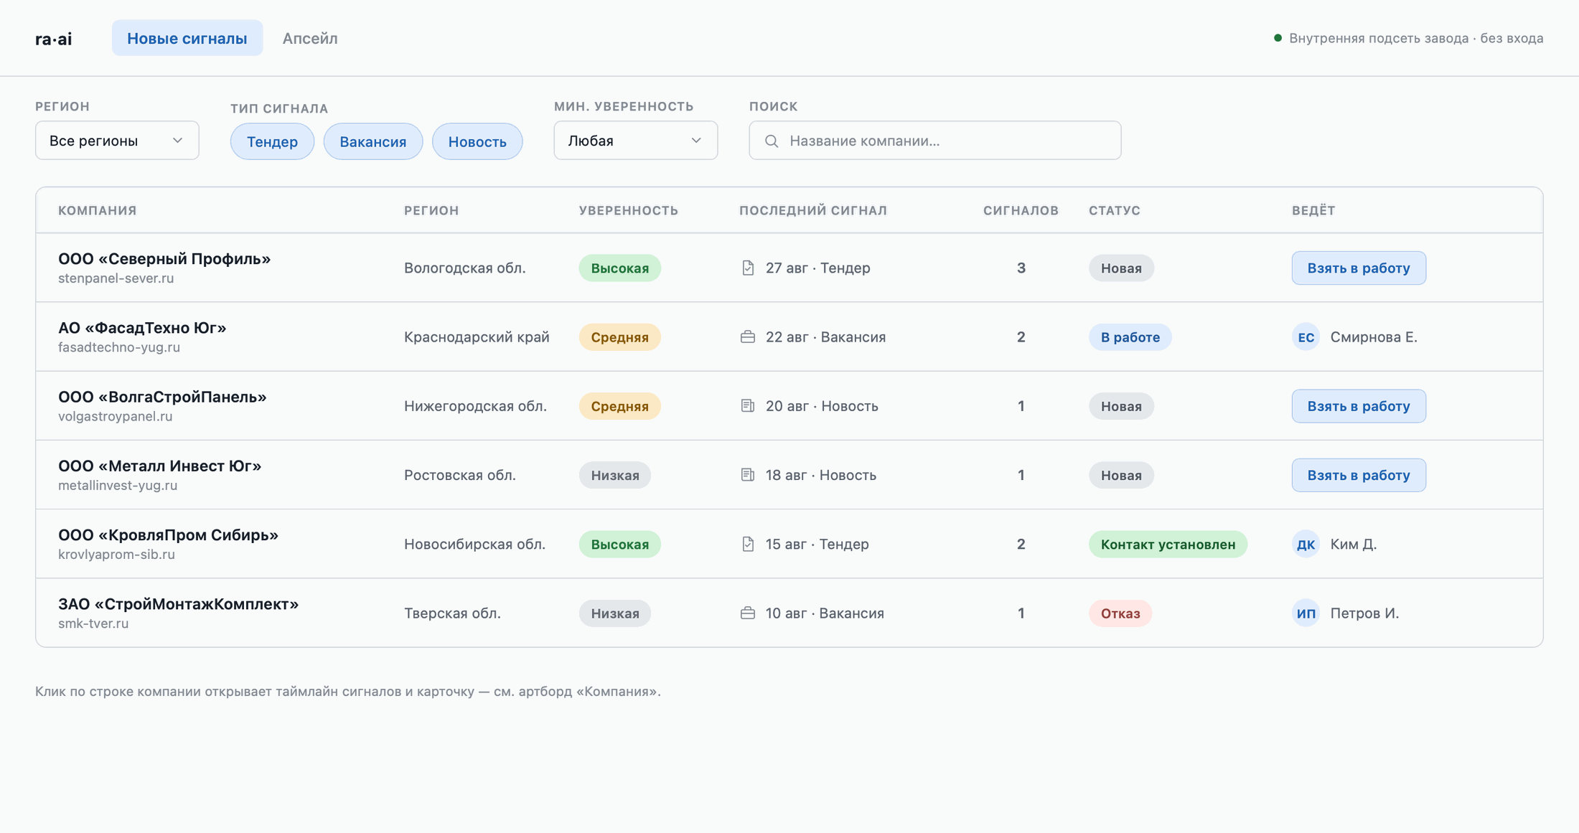Click the briefcase icon beside 10 авг Вакансия

748,613
